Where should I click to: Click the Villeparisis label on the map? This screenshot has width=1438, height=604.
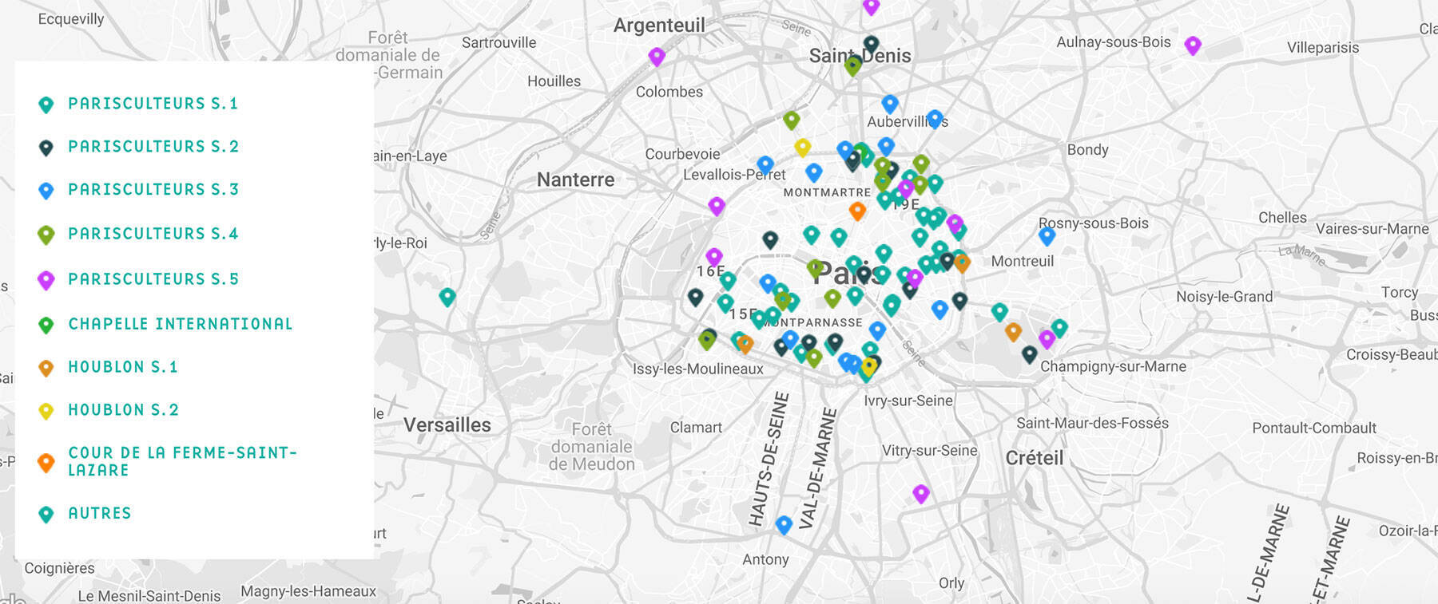pos(1323,48)
